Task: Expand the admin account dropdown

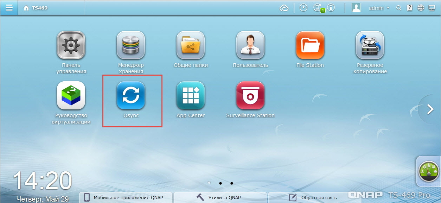Action: [x=379, y=8]
